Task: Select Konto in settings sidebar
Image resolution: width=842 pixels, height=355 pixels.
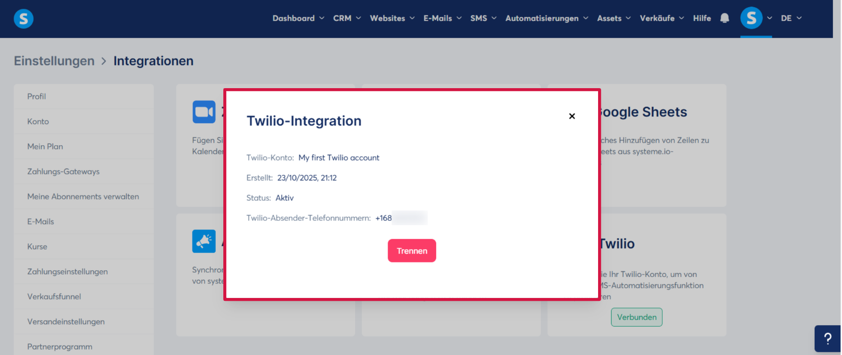Action: [x=84, y=121]
